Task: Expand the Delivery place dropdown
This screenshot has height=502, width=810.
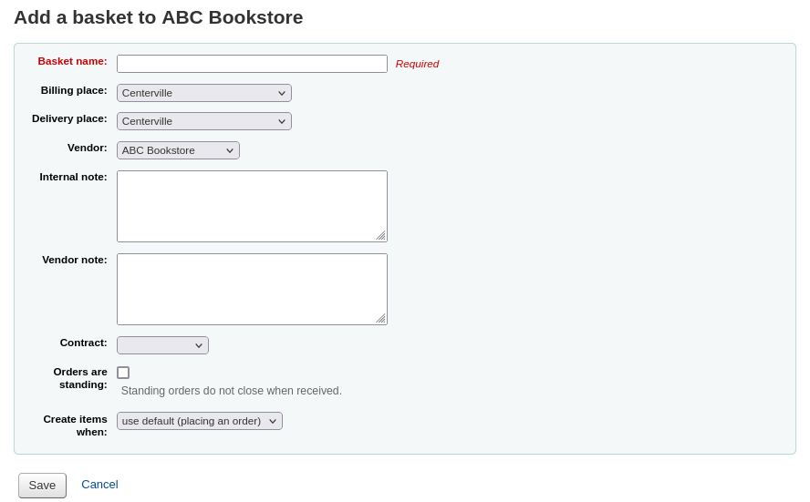Action: (203, 121)
